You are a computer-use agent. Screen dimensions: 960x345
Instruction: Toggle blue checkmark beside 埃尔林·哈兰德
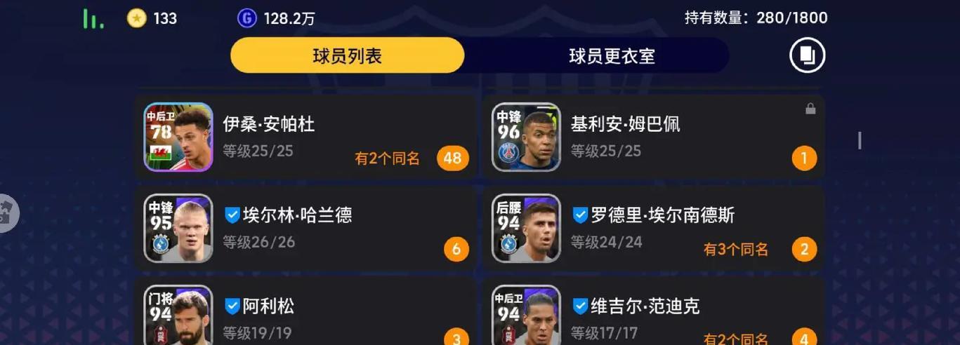click(232, 215)
